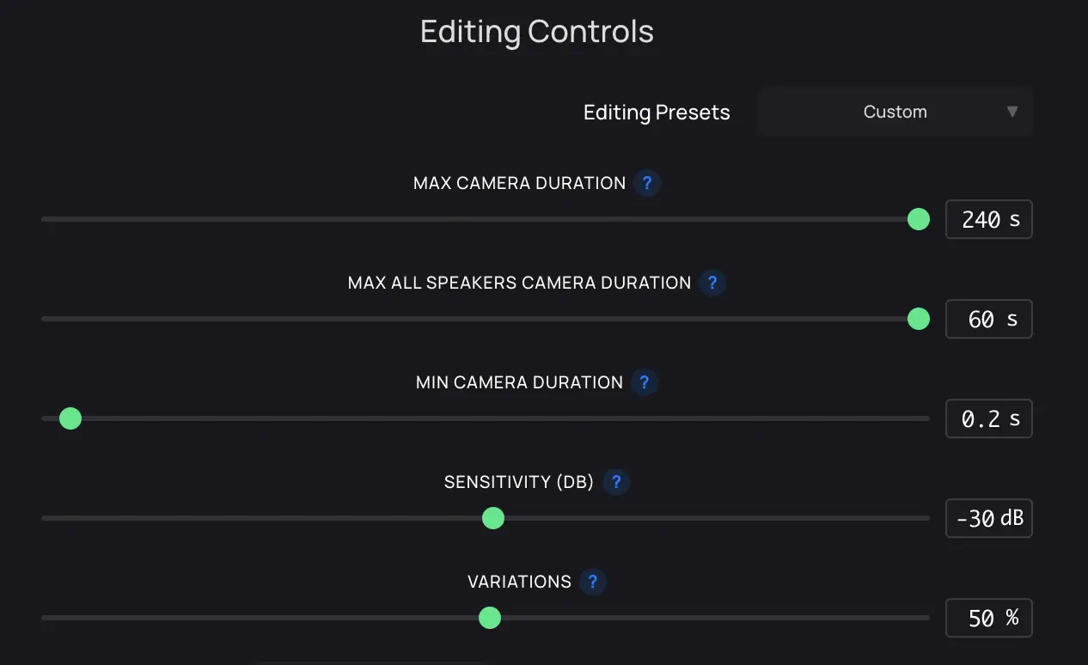The image size is (1088, 665).
Task: Click the Max Camera Duration slider handle
Action: 919,219
